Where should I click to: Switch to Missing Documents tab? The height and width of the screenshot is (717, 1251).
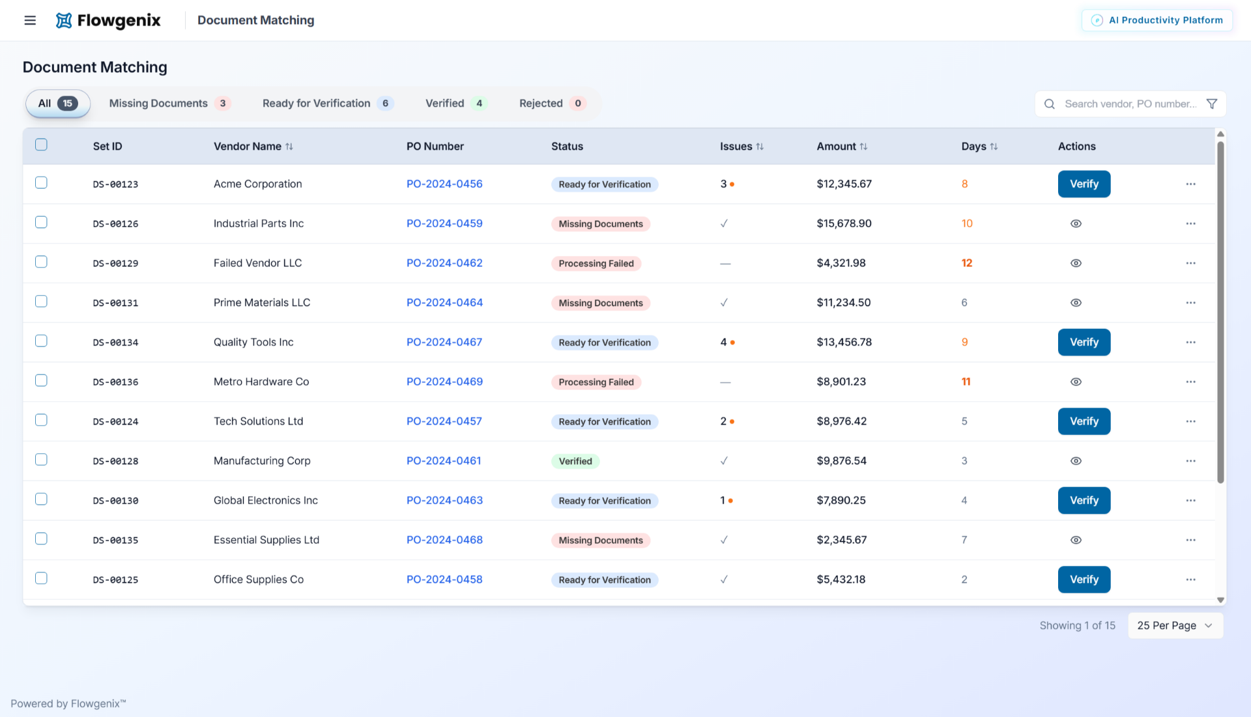[x=169, y=104]
